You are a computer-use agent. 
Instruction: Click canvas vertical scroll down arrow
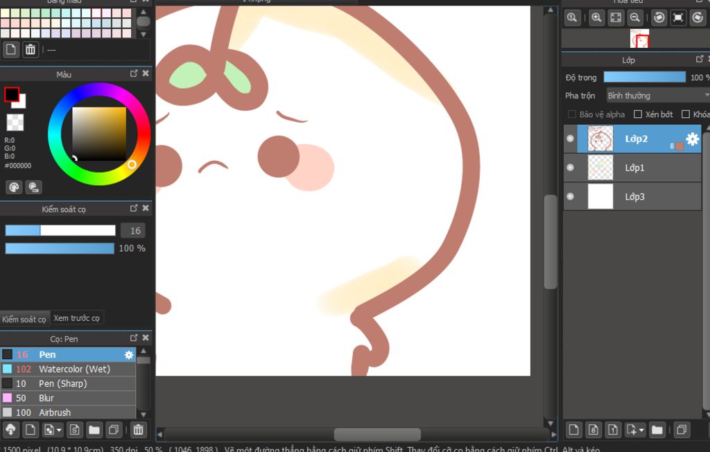pyautogui.click(x=551, y=424)
